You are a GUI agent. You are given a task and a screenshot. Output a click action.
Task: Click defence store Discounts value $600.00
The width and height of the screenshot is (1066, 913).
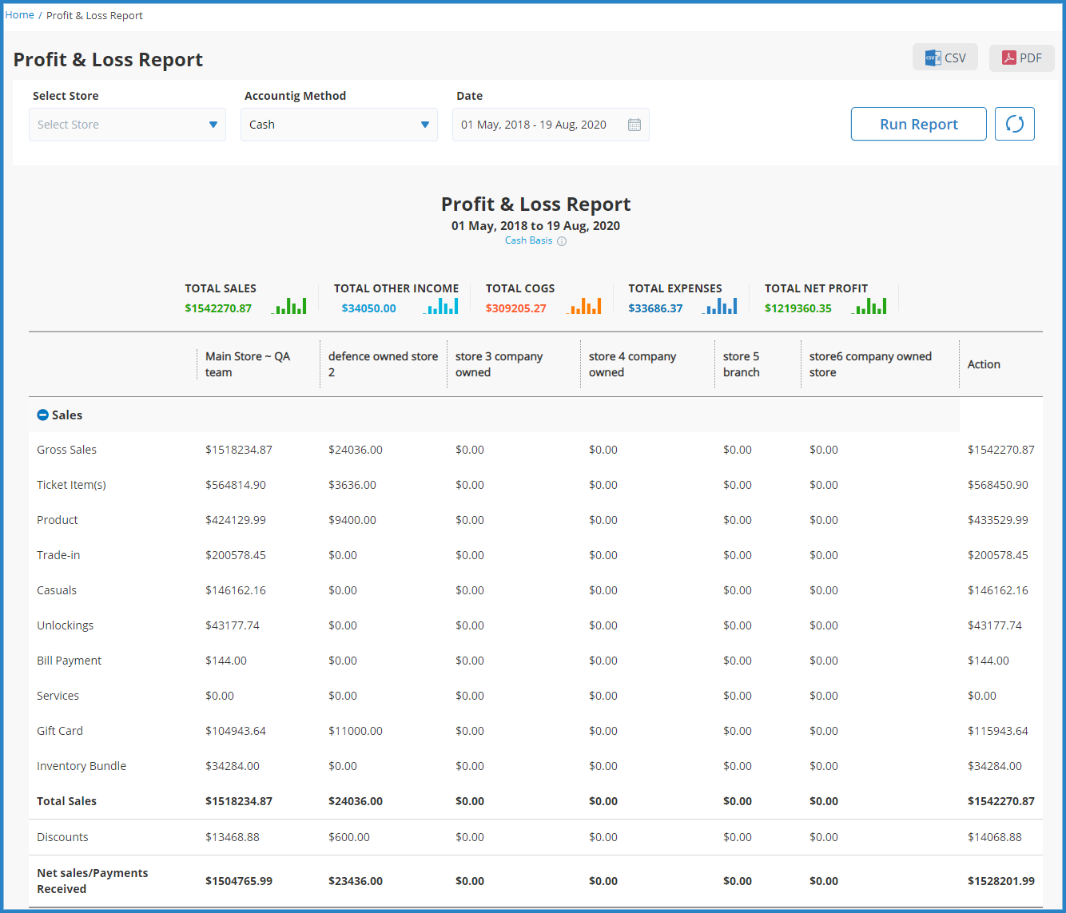(349, 837)
